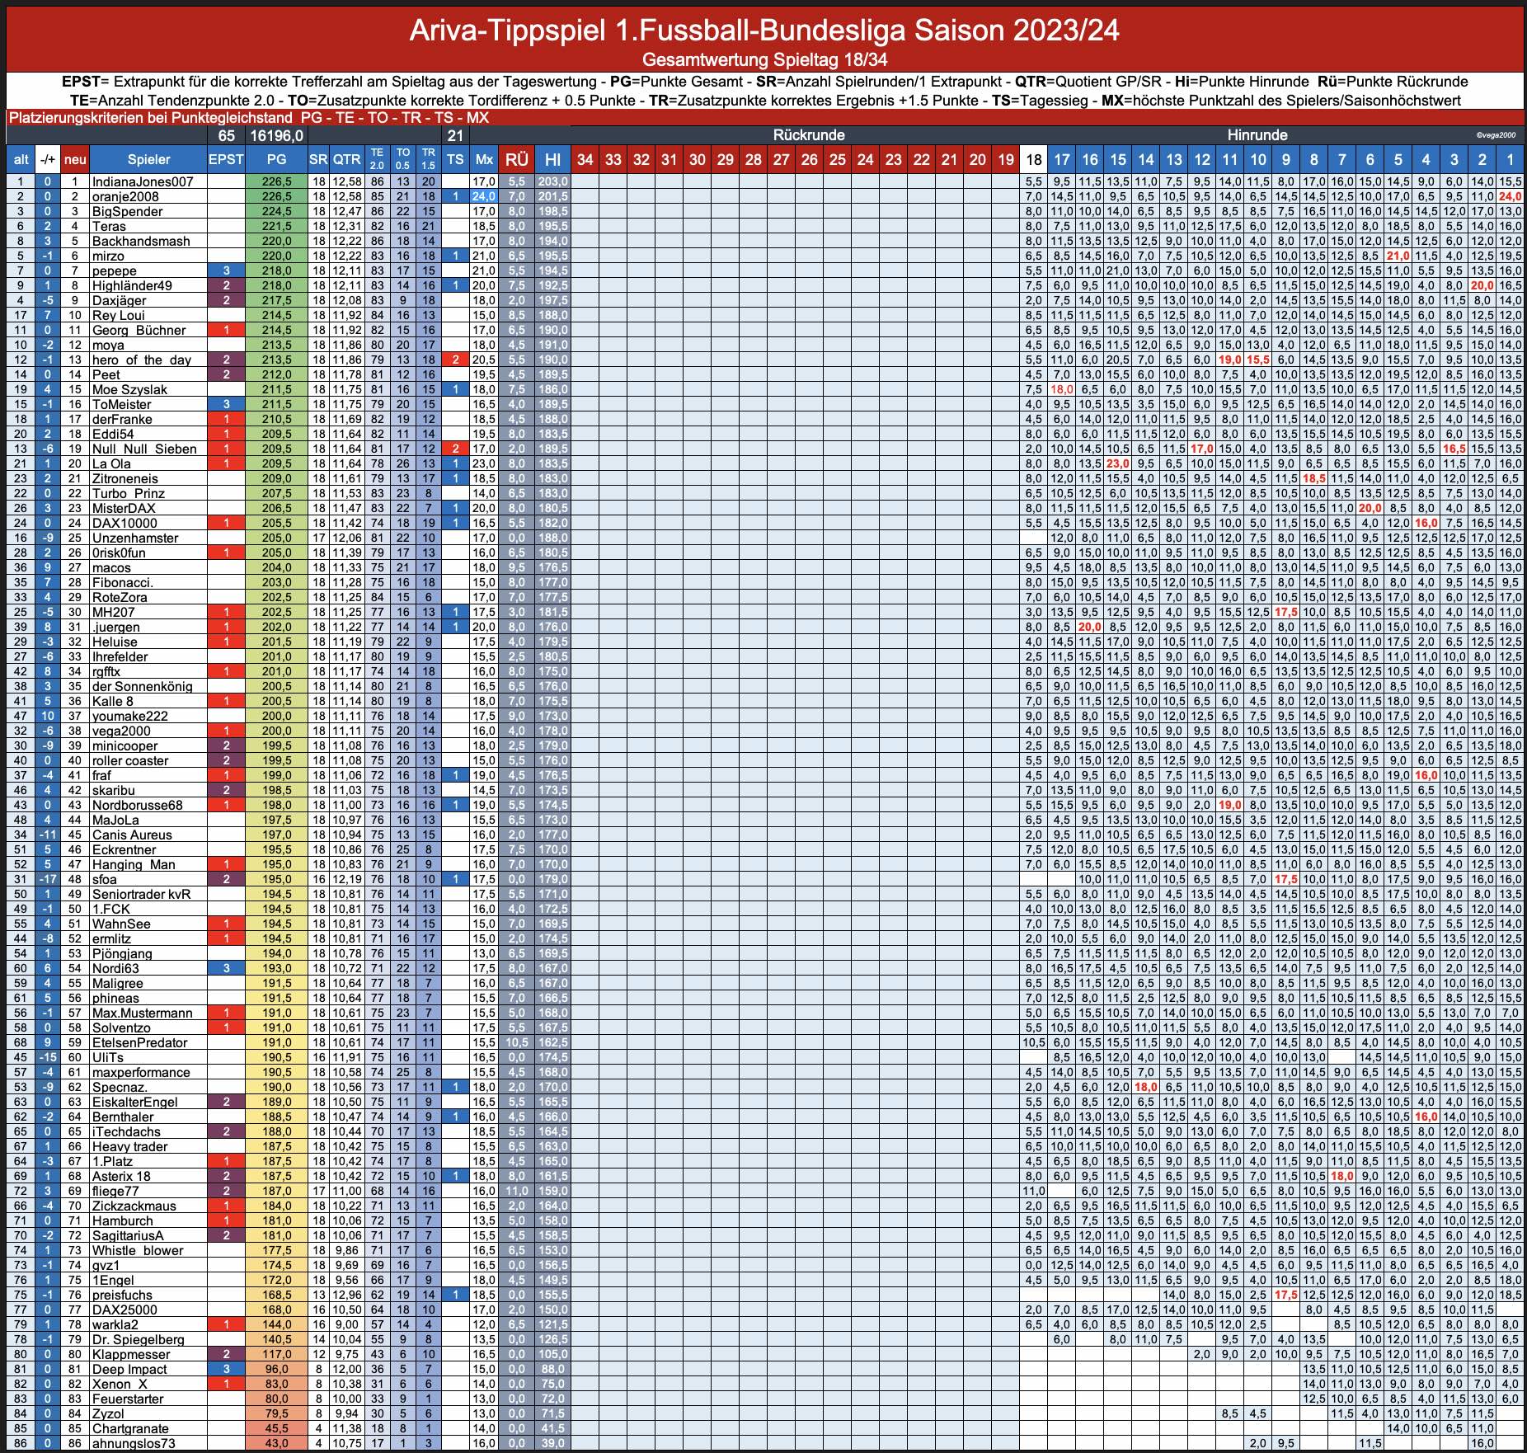1527x1453 pixels.
Task: Select player name ahnungslos73
Action: [134, 1443]
